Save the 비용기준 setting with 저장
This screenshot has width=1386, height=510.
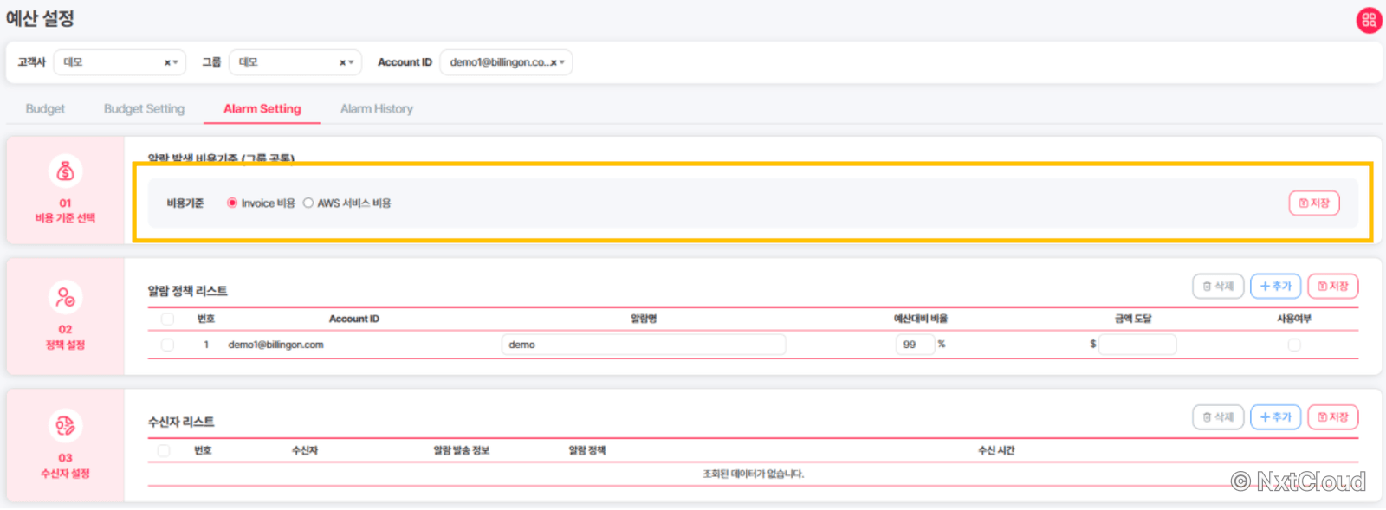tap(1314, 203)
